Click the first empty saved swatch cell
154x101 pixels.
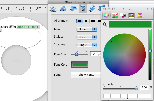tap(105, 96)
